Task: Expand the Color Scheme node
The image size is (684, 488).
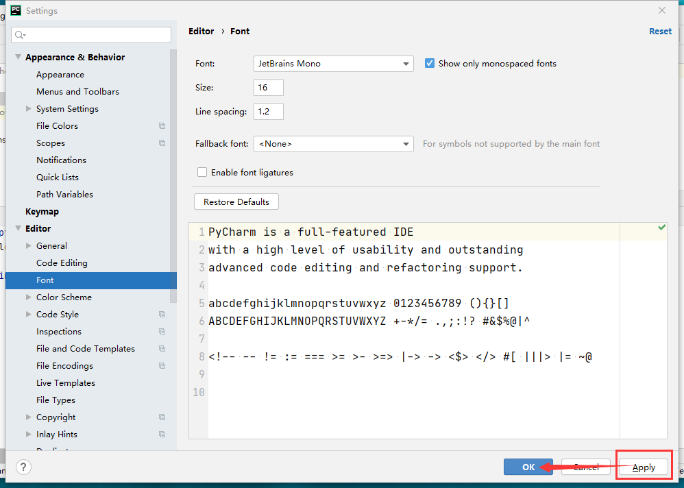Action: 28,297
